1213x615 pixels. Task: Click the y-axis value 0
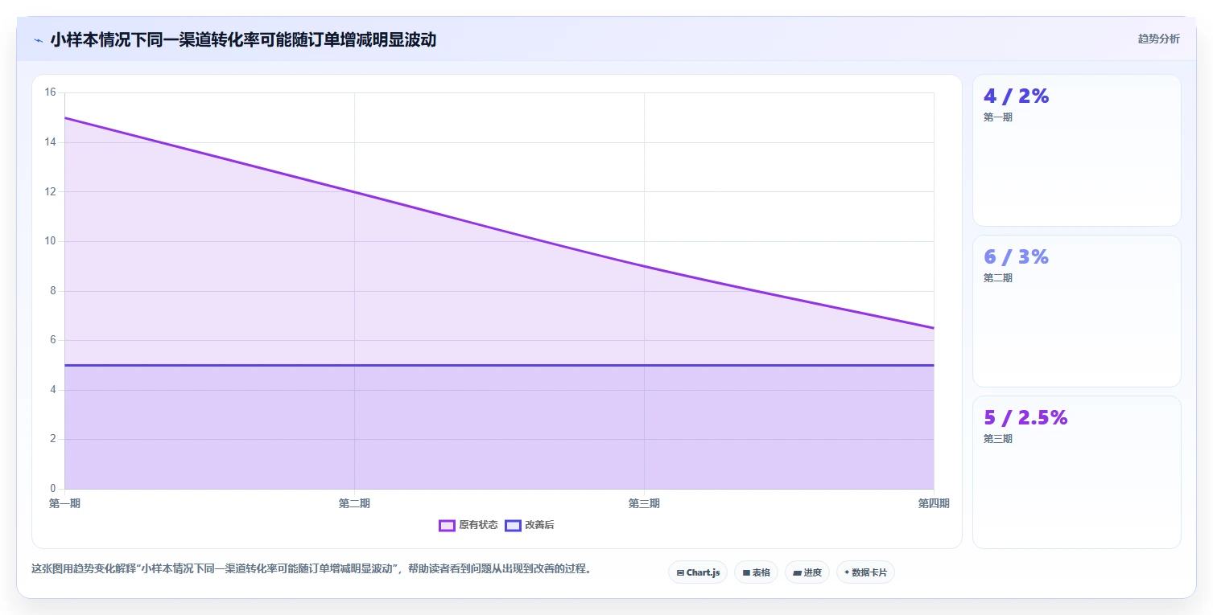pyautogui.click(x=52, y=489)
